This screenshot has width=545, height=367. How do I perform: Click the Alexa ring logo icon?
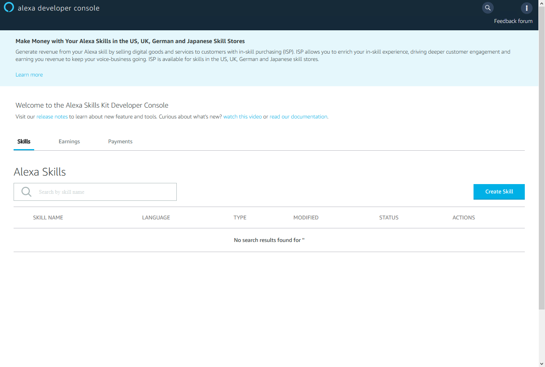point(9,7)
